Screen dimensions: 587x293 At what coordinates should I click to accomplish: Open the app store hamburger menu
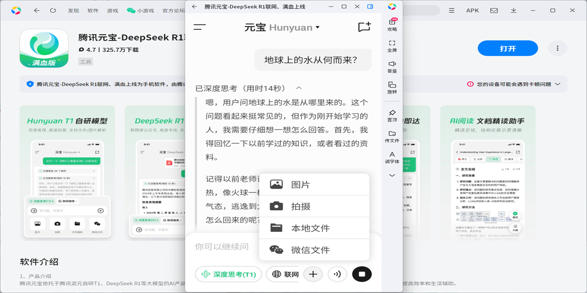[x=452, y=10]
